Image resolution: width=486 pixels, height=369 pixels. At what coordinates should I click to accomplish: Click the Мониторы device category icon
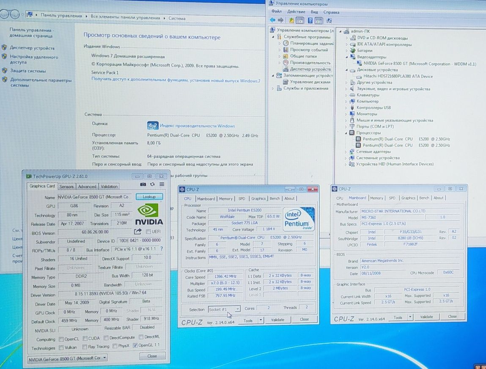pos(352,114)
